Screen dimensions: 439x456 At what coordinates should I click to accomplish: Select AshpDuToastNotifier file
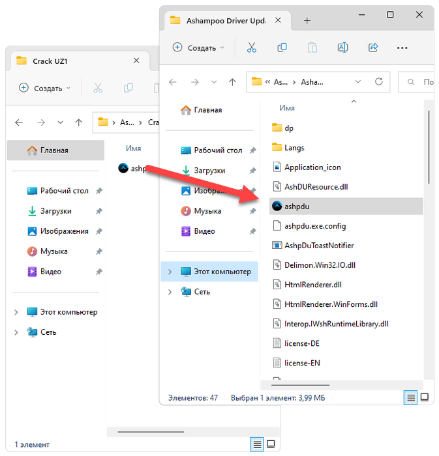pos(346,246)
